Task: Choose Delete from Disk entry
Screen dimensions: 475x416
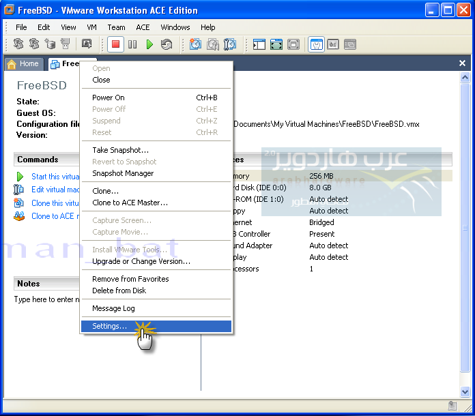Action: [156, 291]
